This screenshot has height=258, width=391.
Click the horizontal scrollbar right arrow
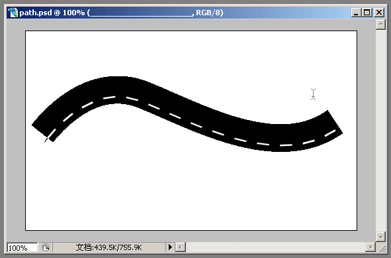click(x=370, y=247)
